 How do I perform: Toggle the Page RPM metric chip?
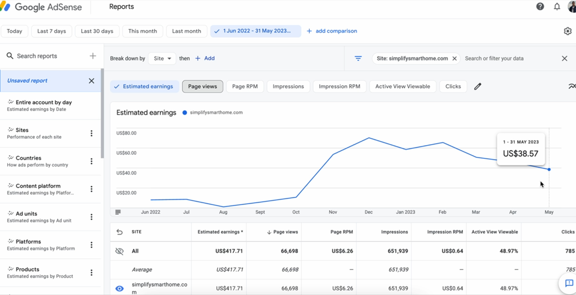pos(245,86)
